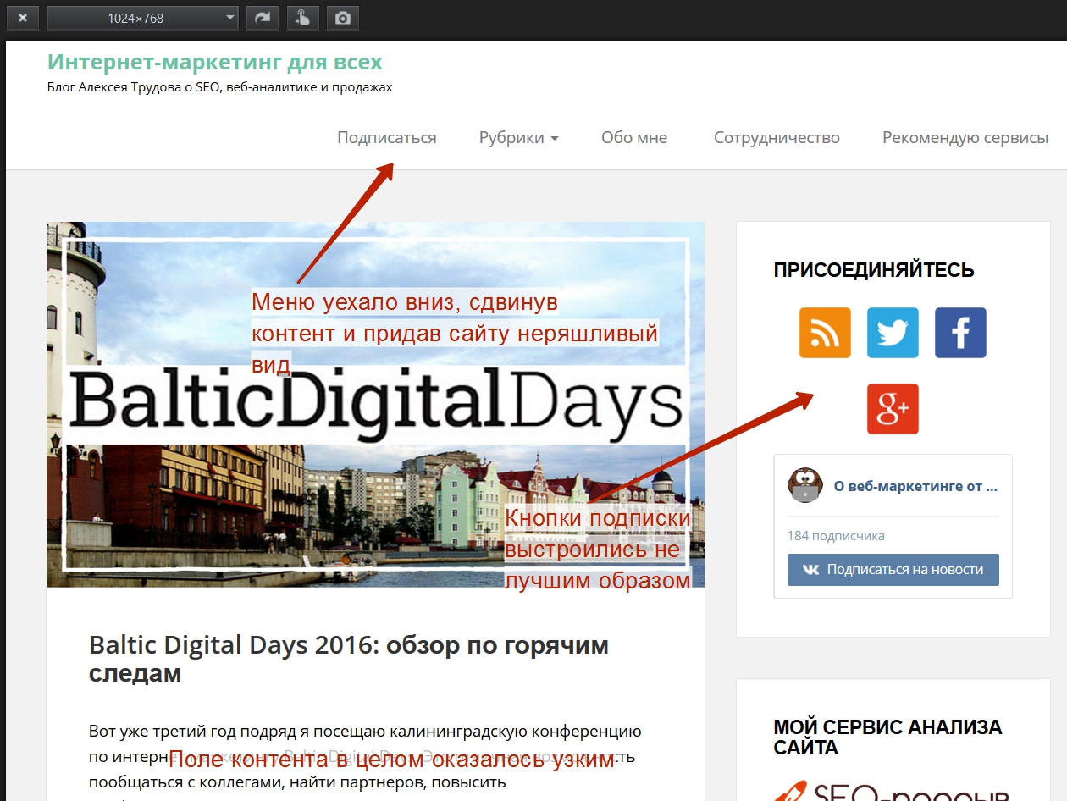Click the rotate viewport icon
The width and height of the screenshot is (1067, 801).
(263, 18)
